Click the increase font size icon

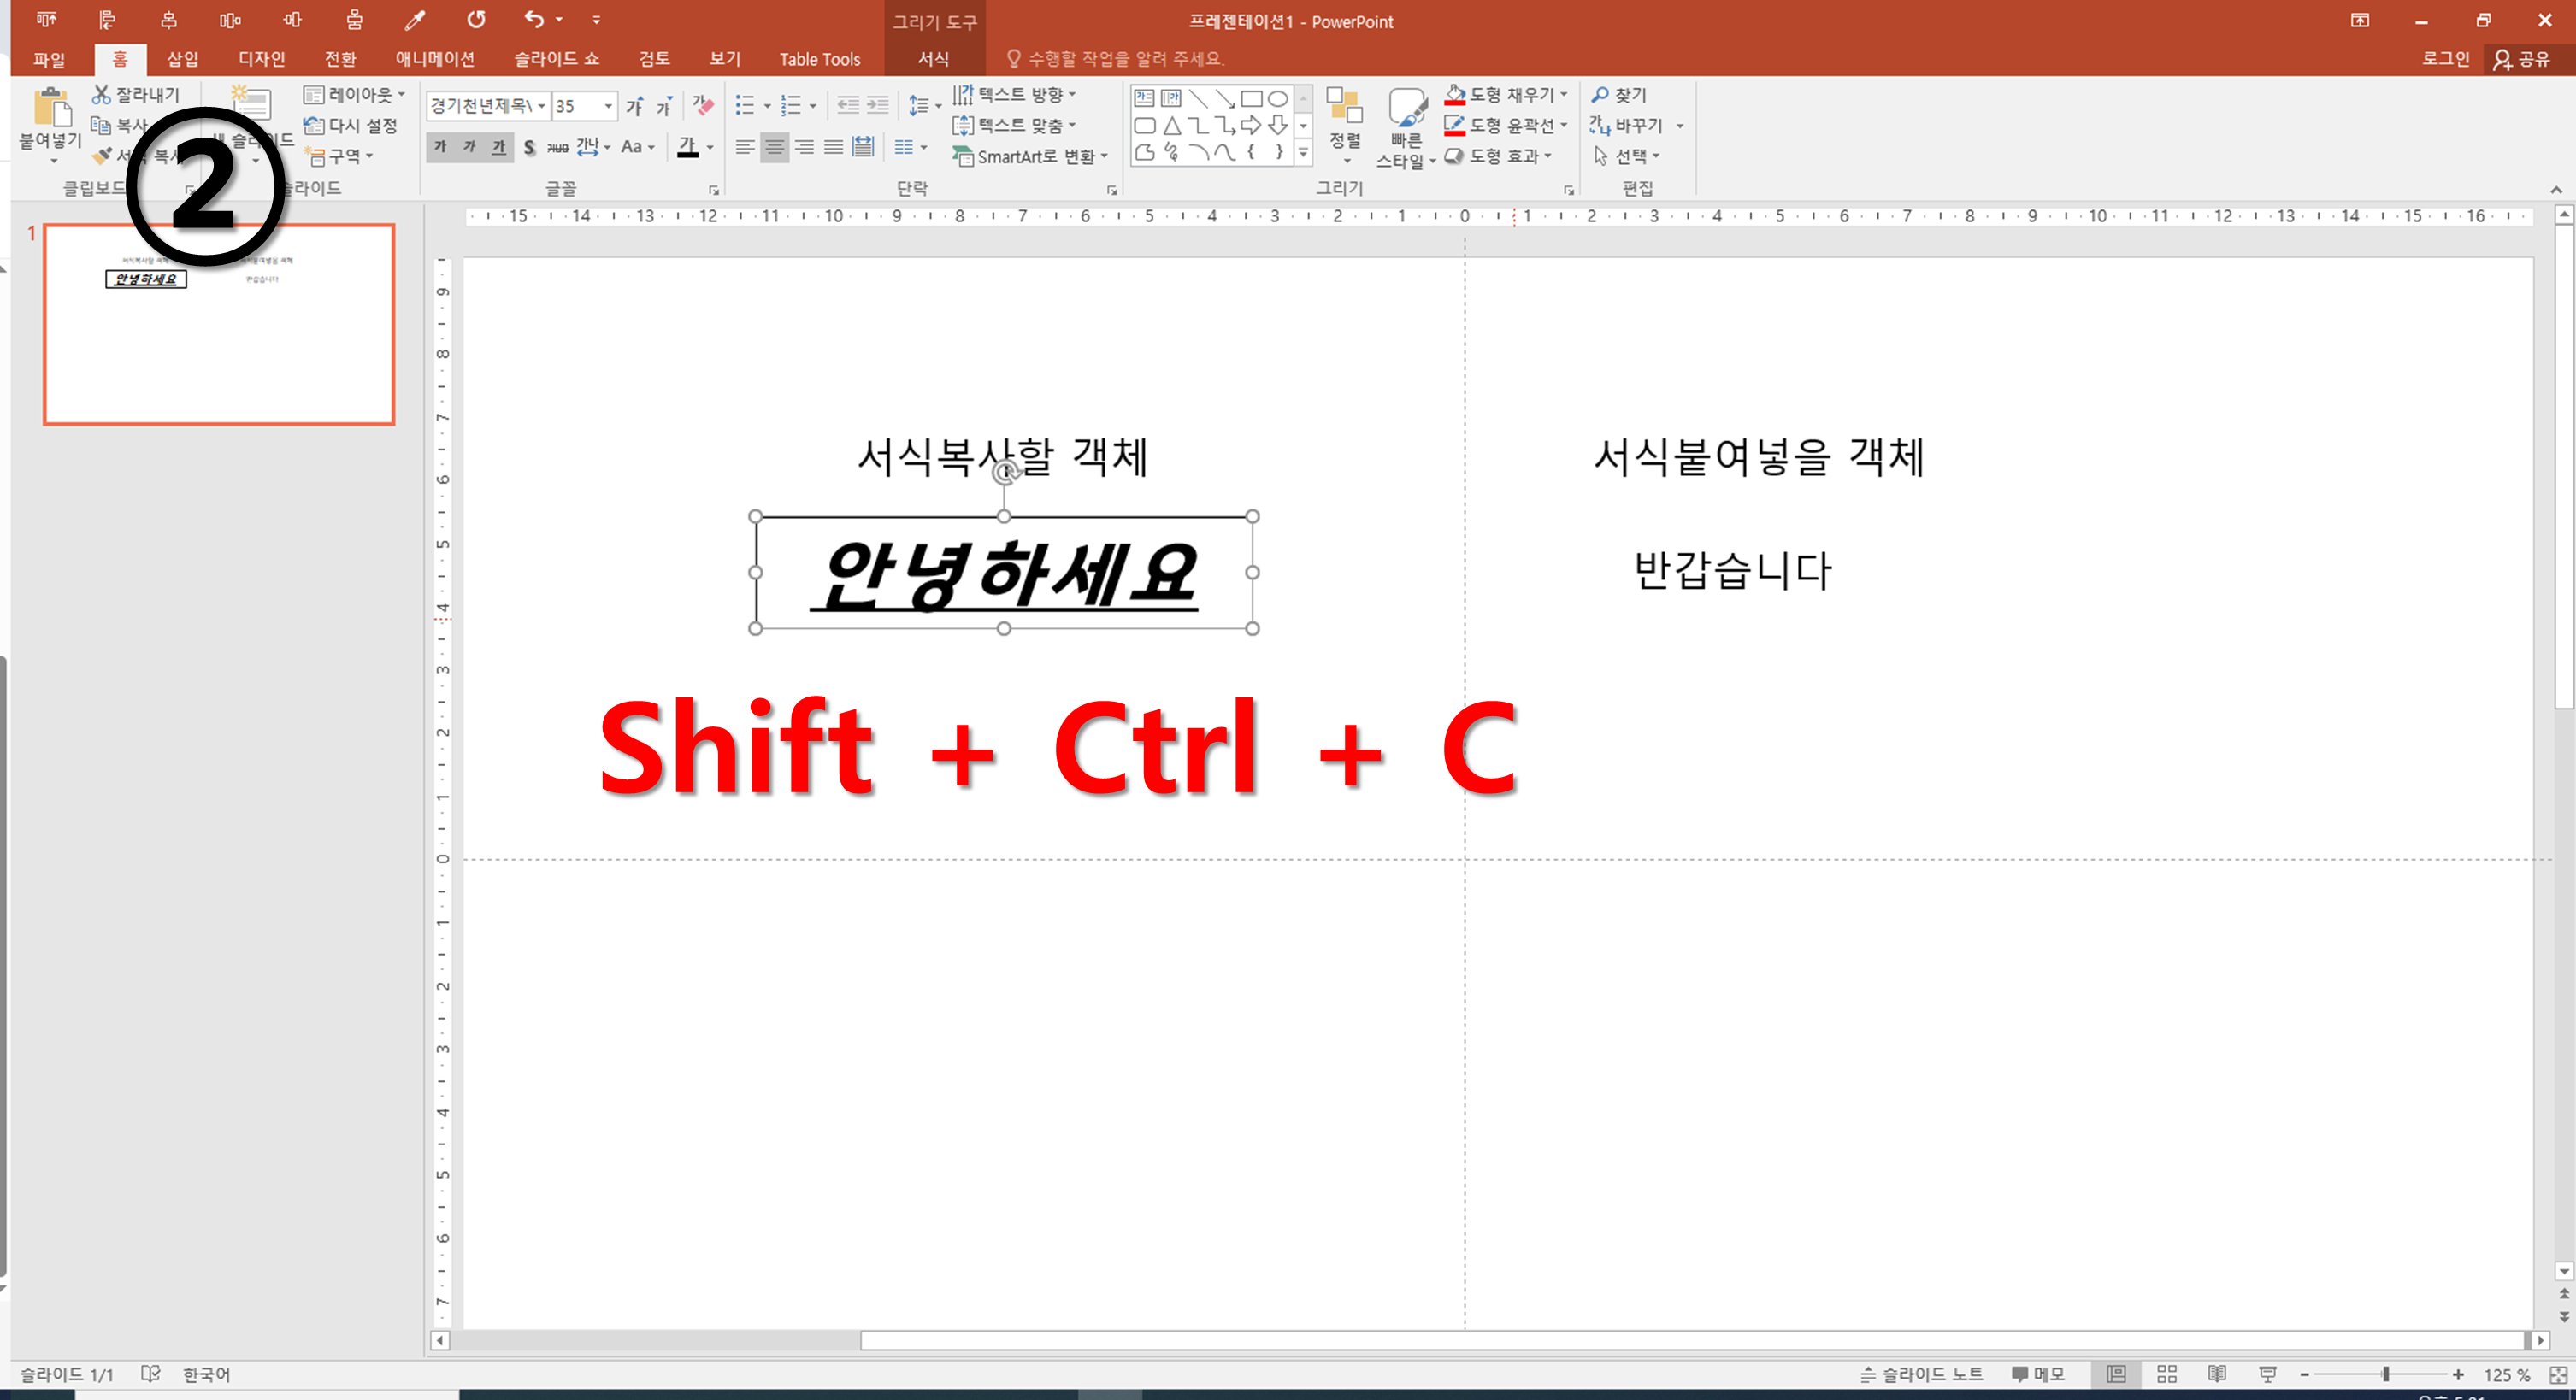[634, 105]
